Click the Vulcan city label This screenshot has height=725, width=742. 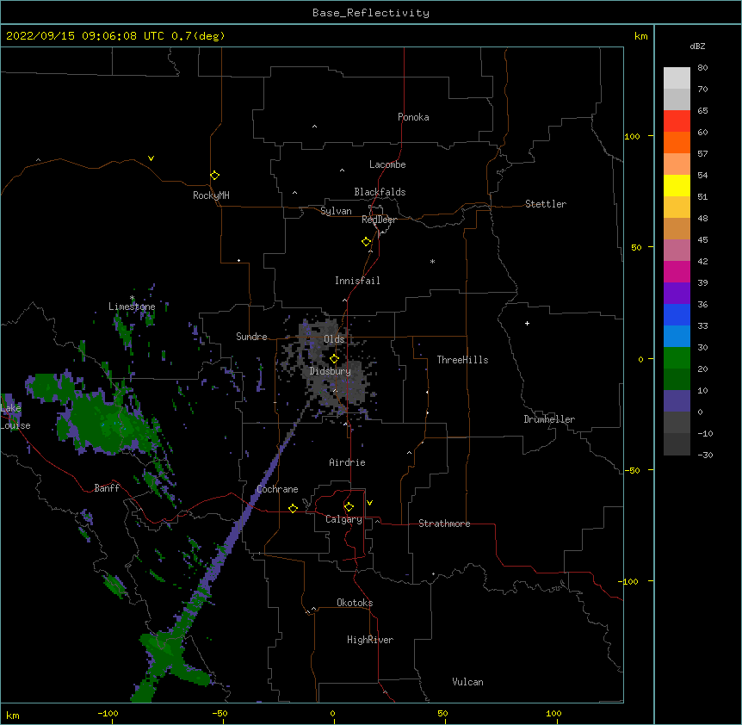(x=467, y=682)
